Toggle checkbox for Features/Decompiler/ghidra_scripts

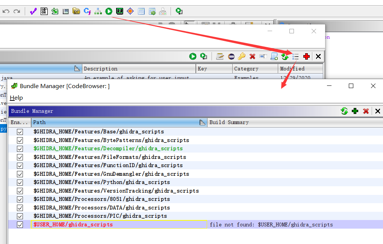point(20,148)
